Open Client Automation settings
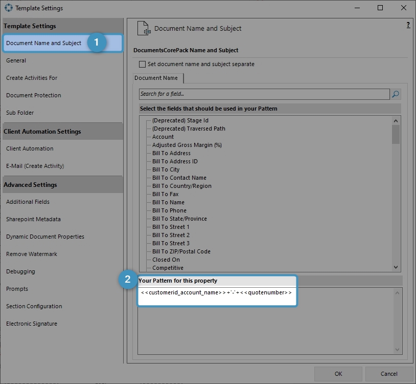Screen dimensions: 416x384 (30, 148)
